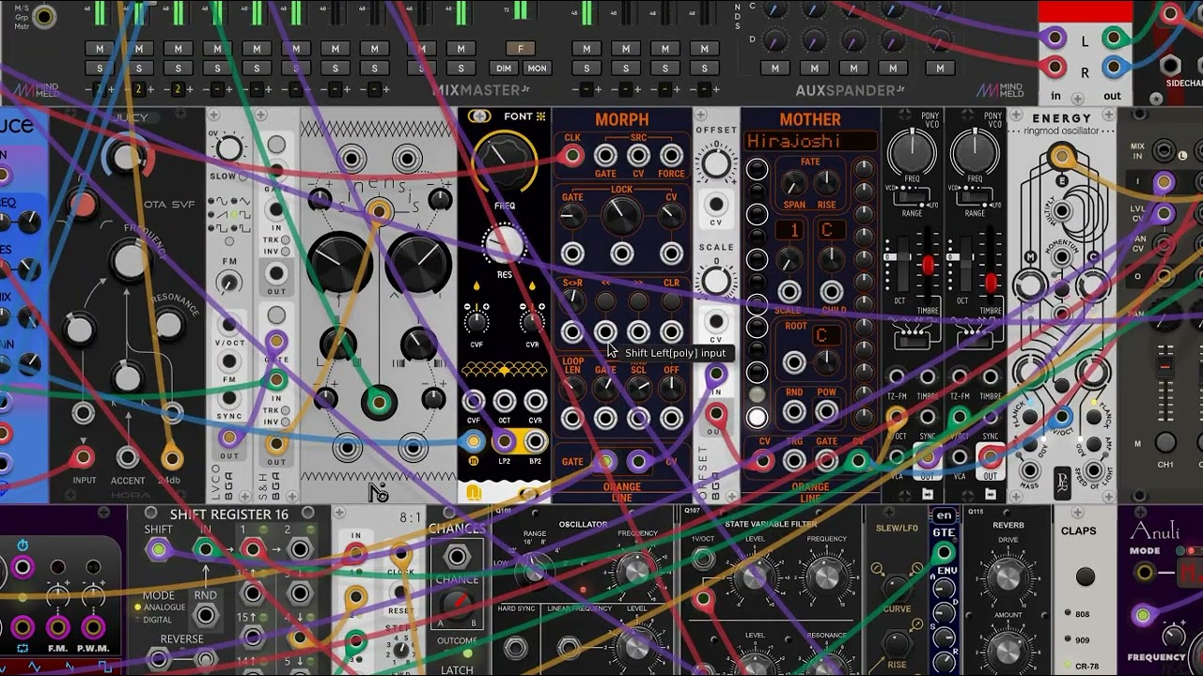Select the 909 option on Claps module
The width and height of the screenshot is (1203, 676).
point(1069,640)
